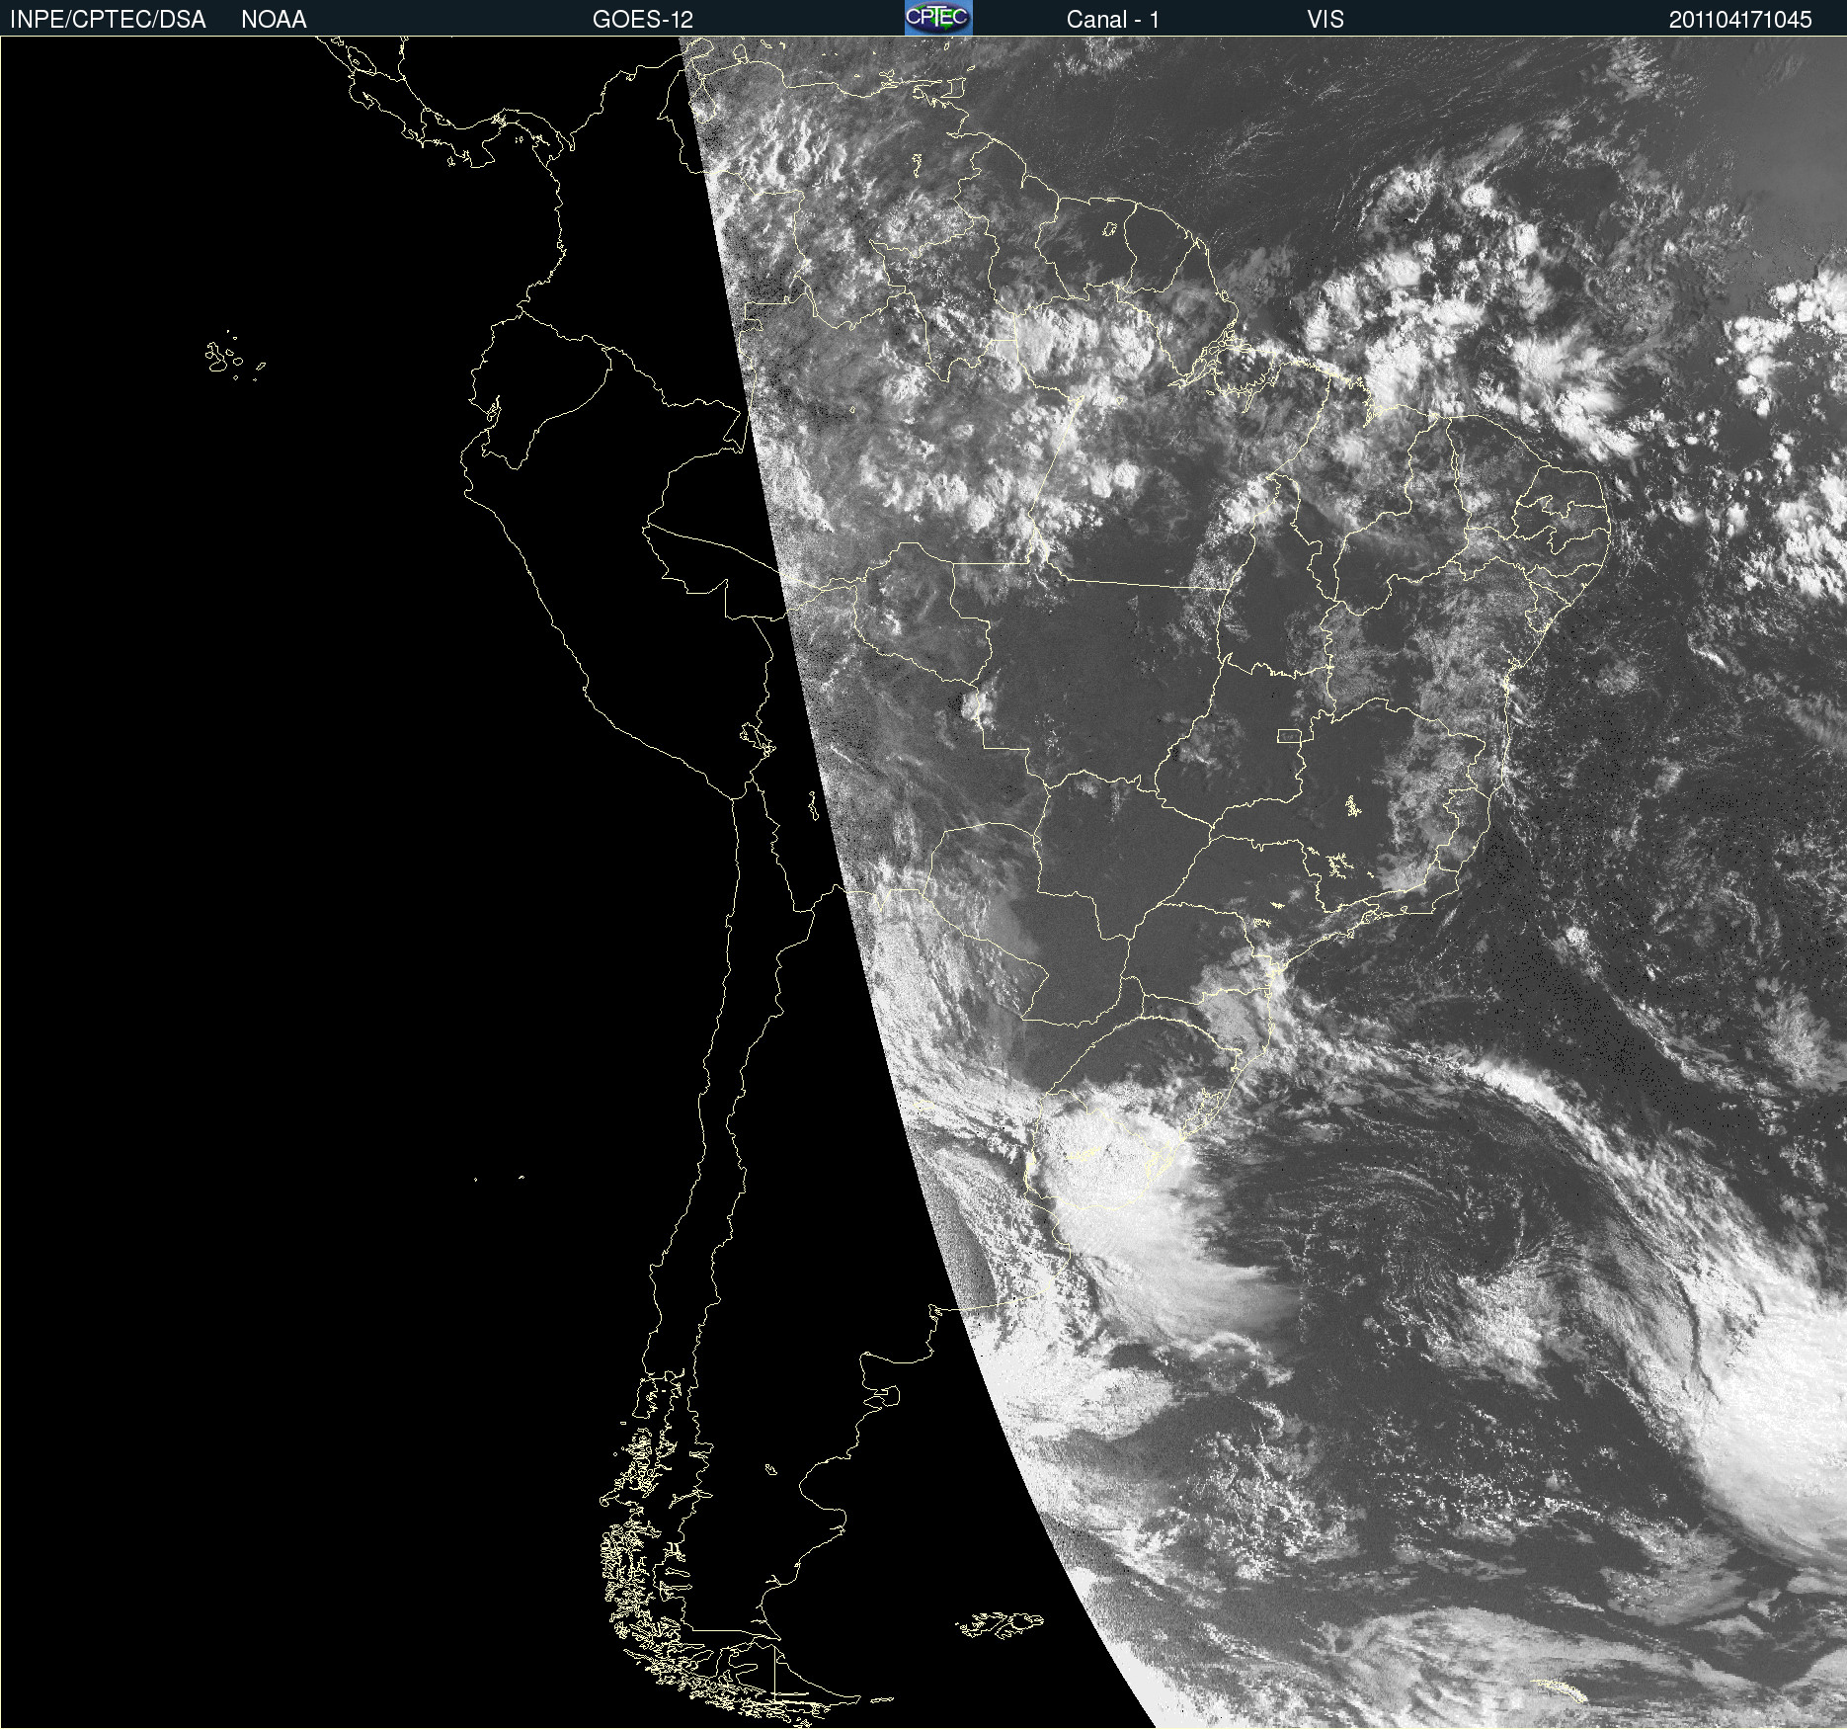Image resolution: width=1847 pixels, height=1729 pixels.
Task: Click the INPE/CPTEC/DSA header text
Action: tap(108, 20)
